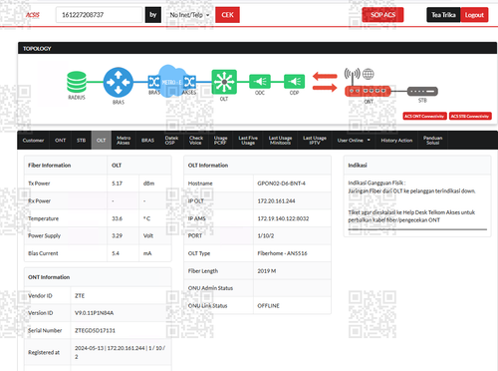
Task: Click the Fiber Information table header
Action: [50, 166]
